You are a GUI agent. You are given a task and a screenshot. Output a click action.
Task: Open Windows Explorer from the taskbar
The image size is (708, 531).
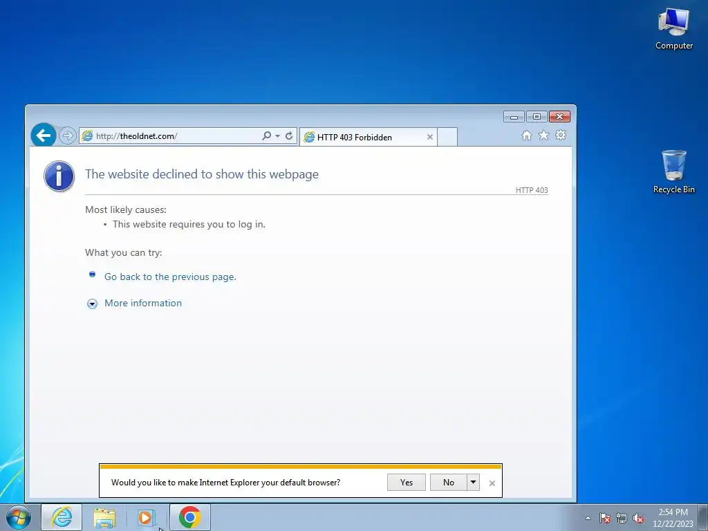click(105, 517)
